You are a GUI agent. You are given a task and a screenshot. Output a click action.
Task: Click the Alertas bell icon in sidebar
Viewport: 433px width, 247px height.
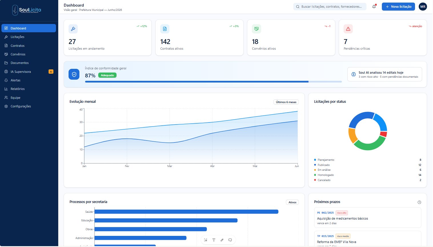tap(6, 80)
